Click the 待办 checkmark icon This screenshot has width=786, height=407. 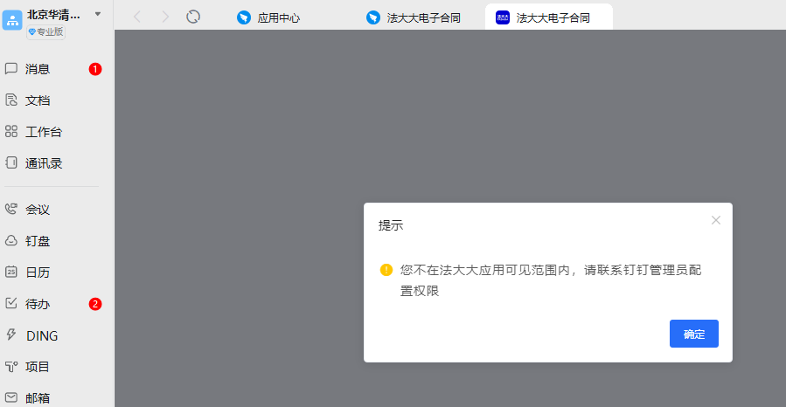11,303
